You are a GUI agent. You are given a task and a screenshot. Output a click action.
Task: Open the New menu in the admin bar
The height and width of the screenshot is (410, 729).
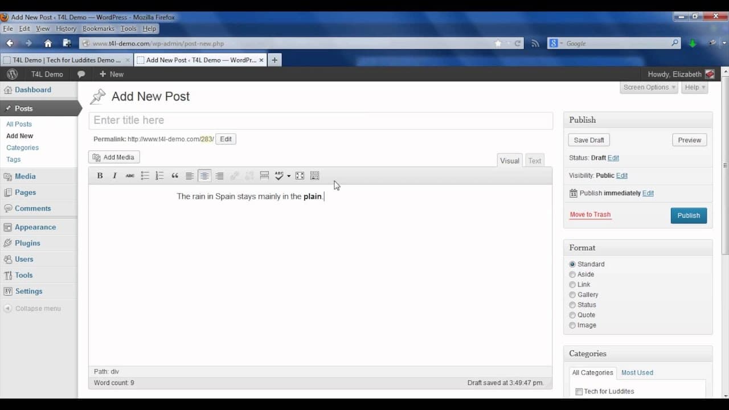[x=112, y=74]
